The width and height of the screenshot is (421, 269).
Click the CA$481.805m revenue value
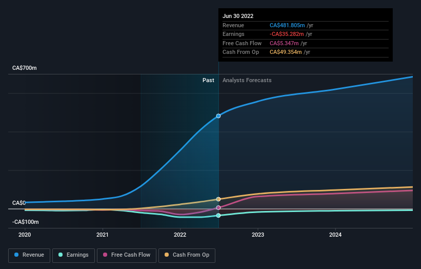[287, 25]
